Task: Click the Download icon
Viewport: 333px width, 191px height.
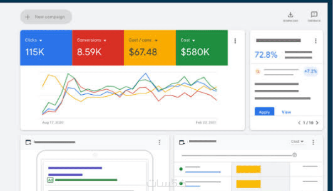Action: coord(290,15)
